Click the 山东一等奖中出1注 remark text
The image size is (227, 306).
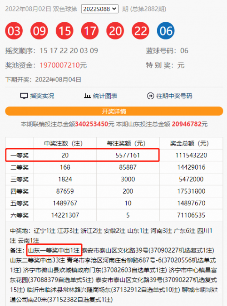point(54,250)
